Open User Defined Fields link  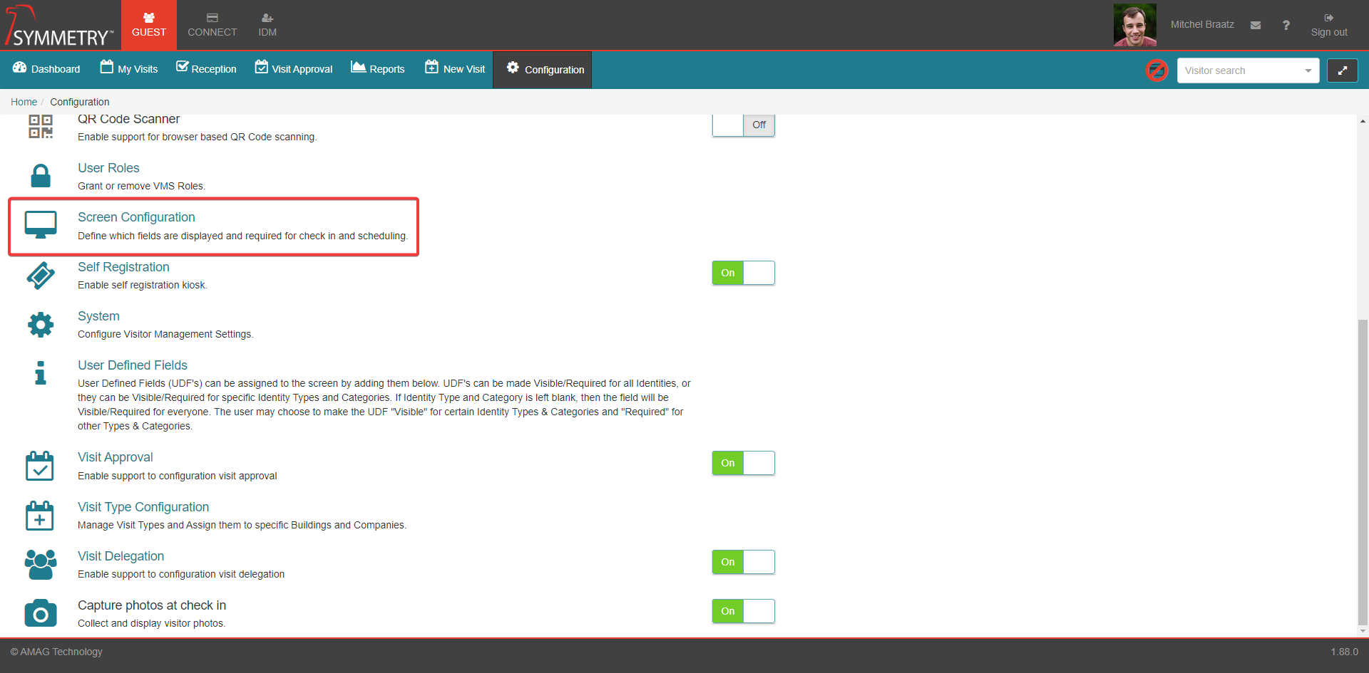[133, 365]
